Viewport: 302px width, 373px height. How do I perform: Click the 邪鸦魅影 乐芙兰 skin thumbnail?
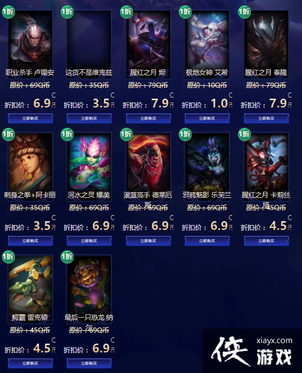(x=207, y=166)
